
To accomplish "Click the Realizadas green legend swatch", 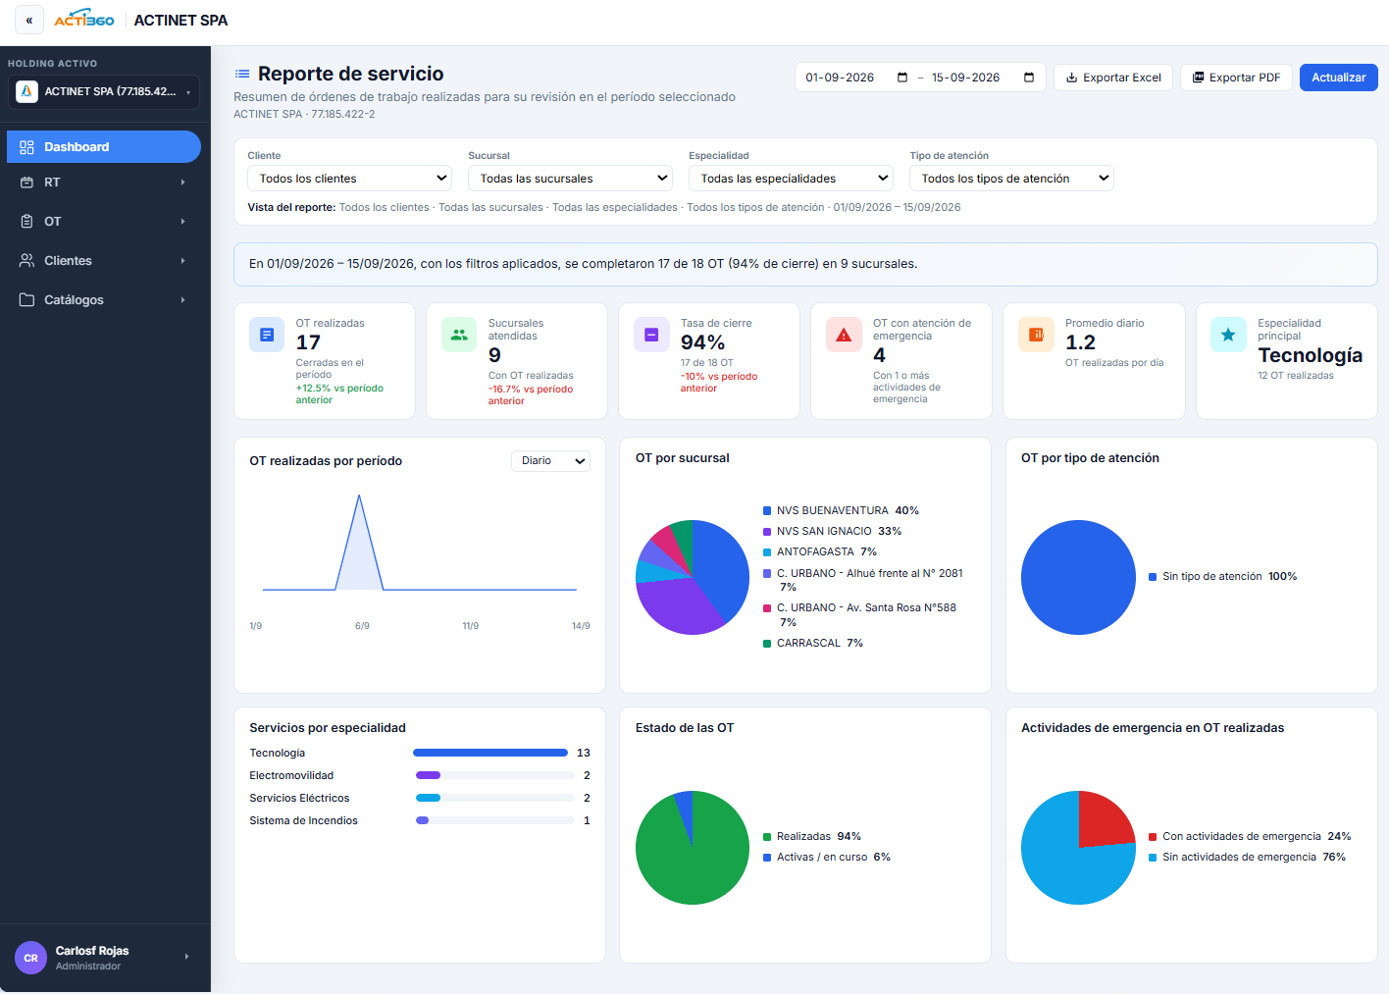I will pyautogui.click(x=767, y=837).
